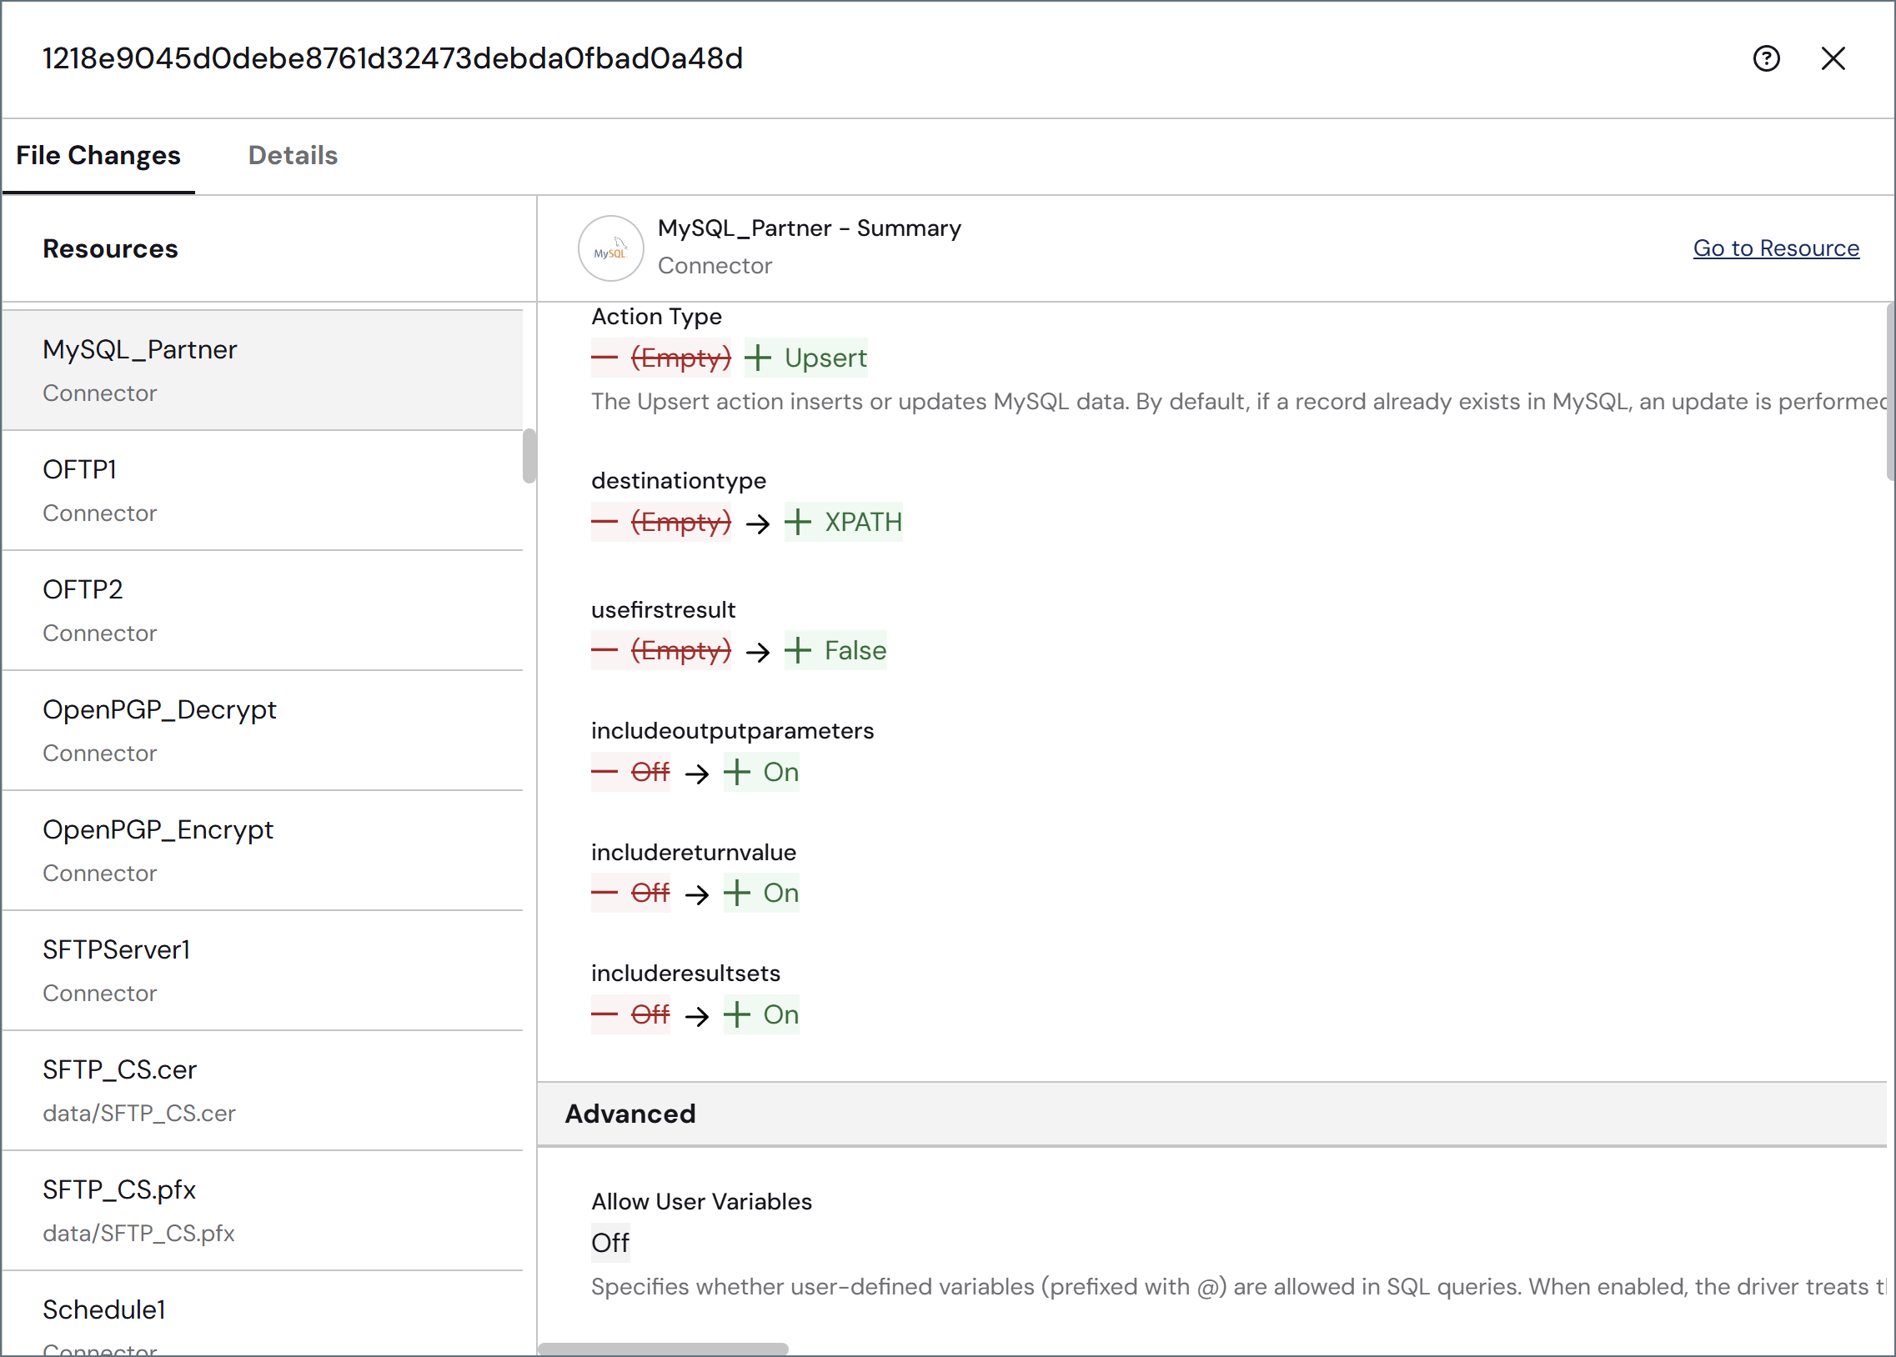Click the On value under includeresultsets

[761, 1014]
